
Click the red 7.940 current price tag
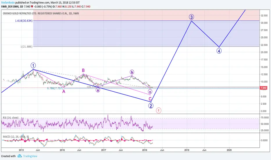[263, 88]
